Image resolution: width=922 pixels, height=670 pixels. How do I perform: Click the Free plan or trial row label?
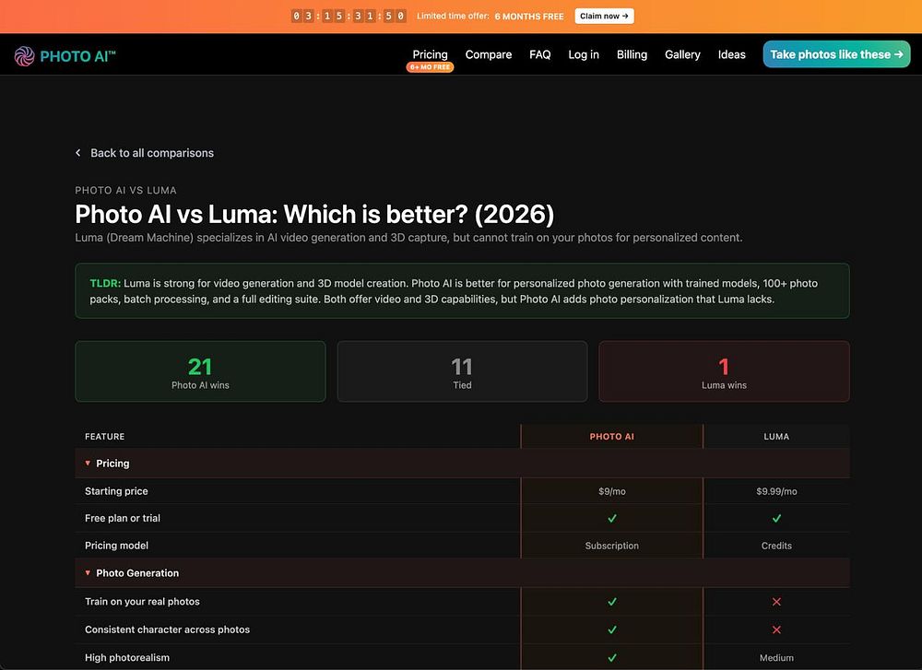click(123, 518)
